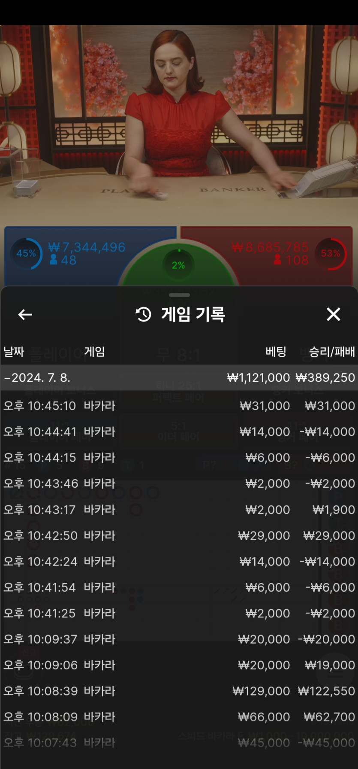Open the 오후 10:42:24 game record
This screenshot has width=358, height=769.
click(179, 561)
